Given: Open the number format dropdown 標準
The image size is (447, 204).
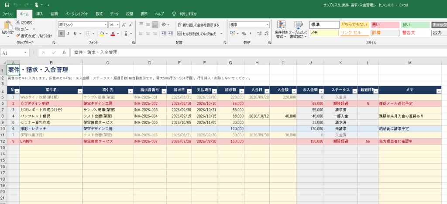Looking at the screenshot, I should pyautogui.click(x=268, y=25).
